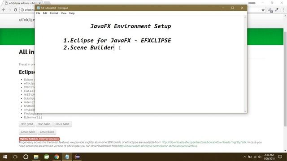
Task: Switch to Notepad from the taskbar
Action: [67, 157]
